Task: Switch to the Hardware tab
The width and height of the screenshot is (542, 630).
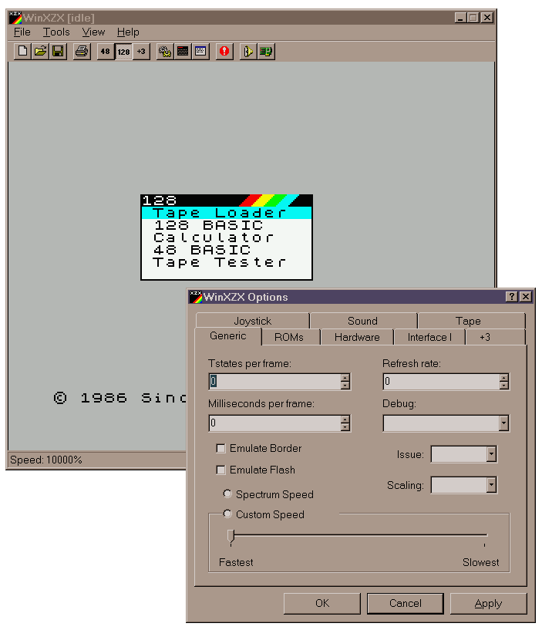Action: [x=357, y=337]
